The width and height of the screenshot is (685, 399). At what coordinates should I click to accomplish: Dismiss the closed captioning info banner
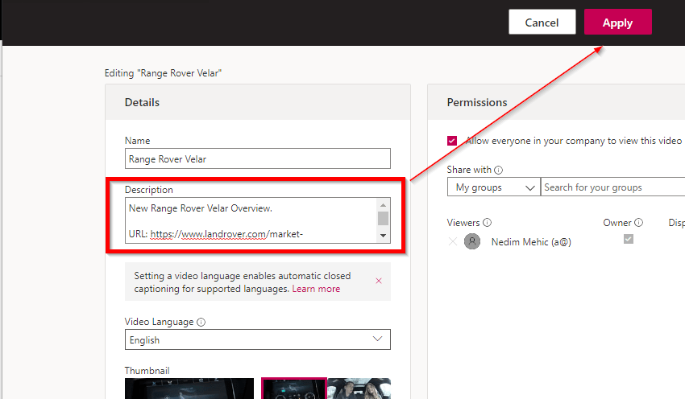(x=379, y=281)
